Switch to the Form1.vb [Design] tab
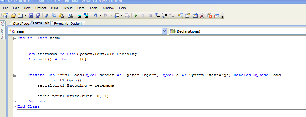The image size is (306, 117). pyautogui.click(x=68, y=24)
